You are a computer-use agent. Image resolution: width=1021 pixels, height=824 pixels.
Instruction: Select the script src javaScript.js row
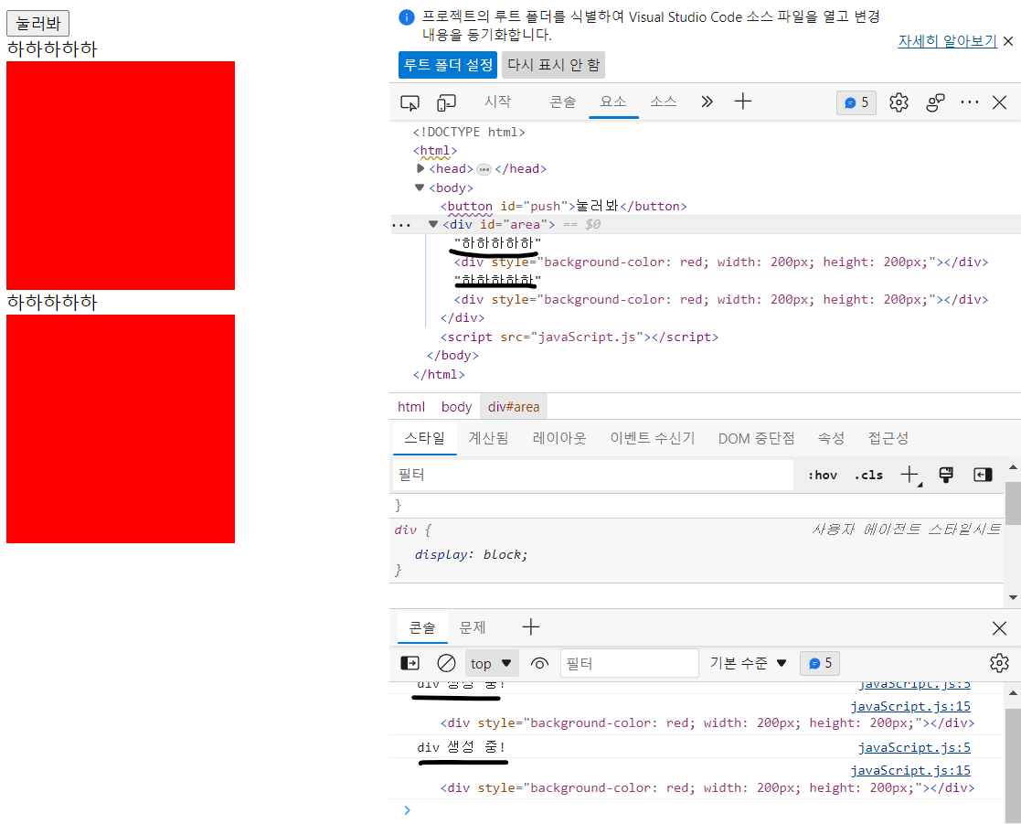coord(579,337)
